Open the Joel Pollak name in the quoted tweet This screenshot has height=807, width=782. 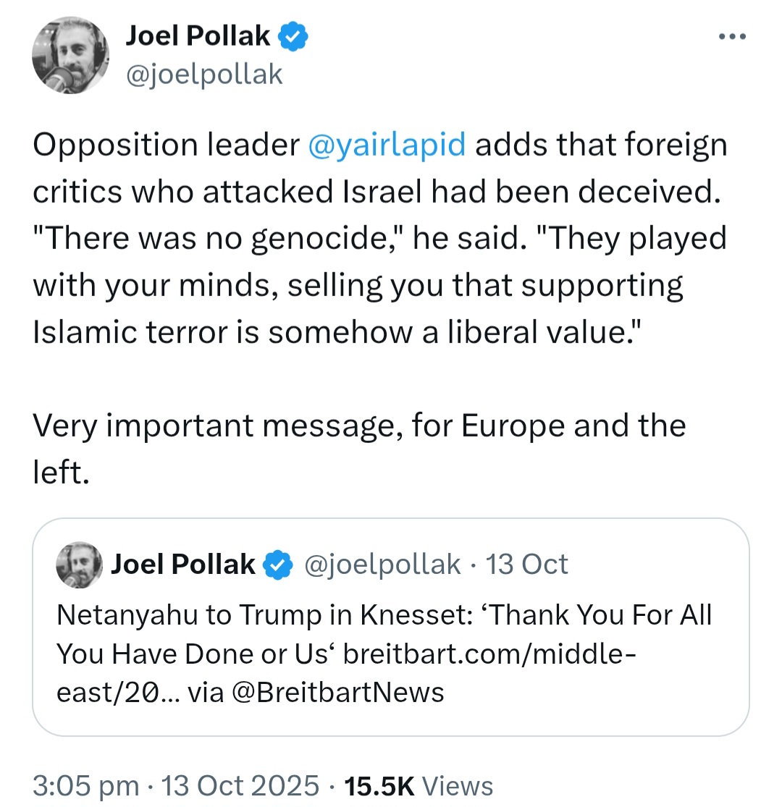[183, 564]
